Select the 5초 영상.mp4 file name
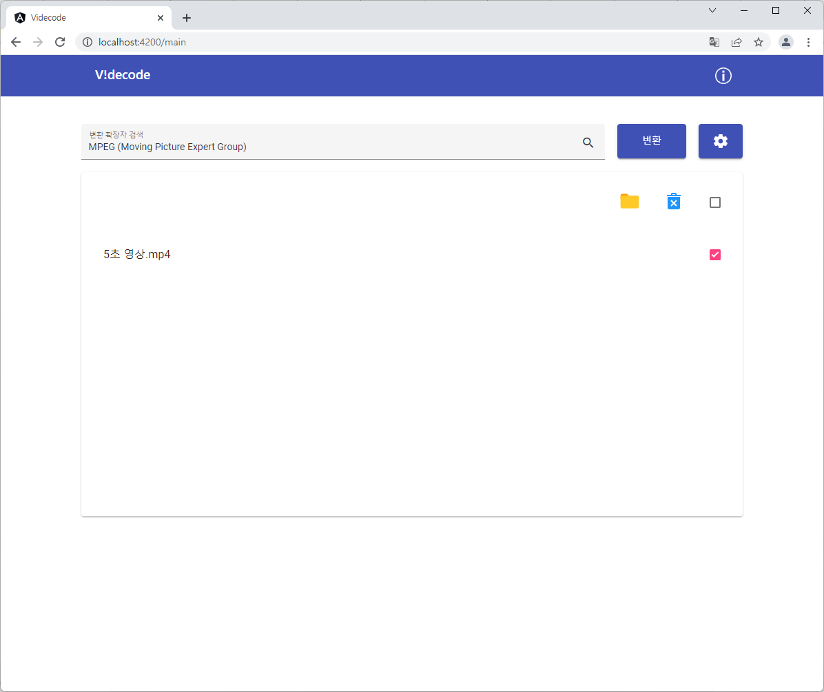This screenshot has width=824, height=692. tap(136, 254)
